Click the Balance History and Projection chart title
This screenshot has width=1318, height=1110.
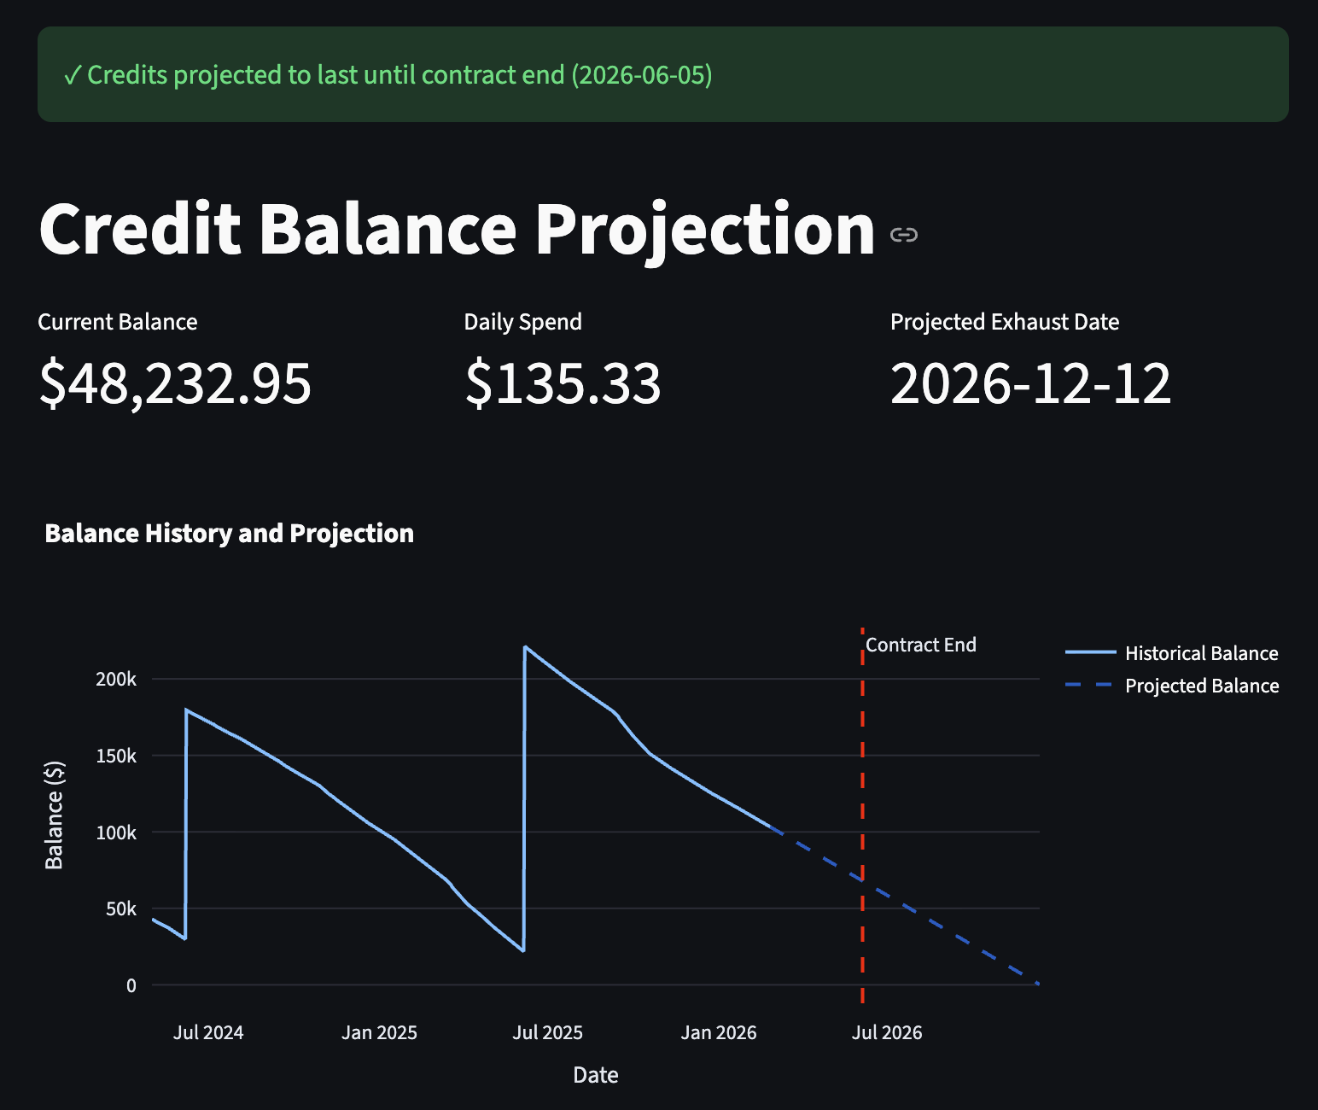pyautogui.click(x=229, y=533)
